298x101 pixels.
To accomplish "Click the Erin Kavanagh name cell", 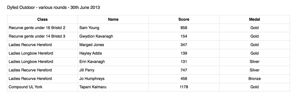I will point(113,62).
